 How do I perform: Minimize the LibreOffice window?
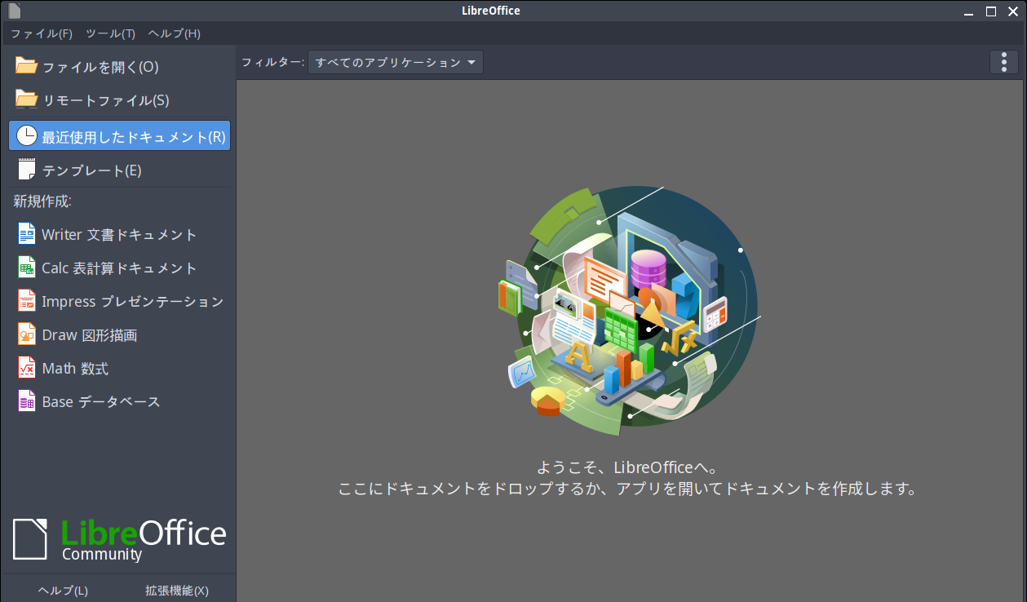click(968, 11)
